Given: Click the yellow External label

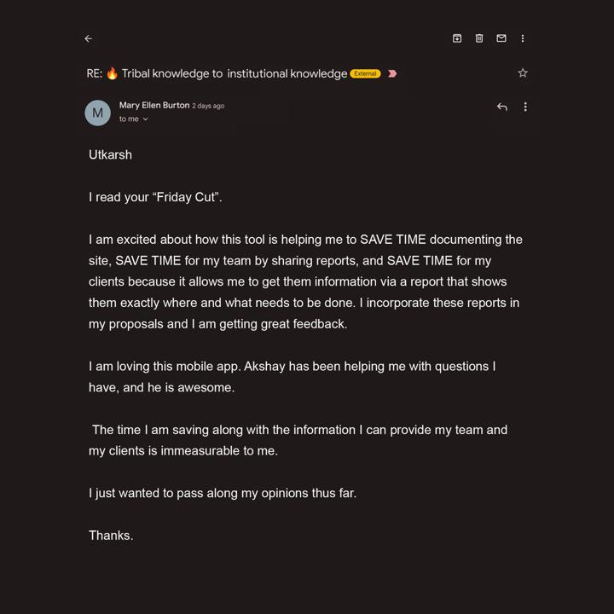Looking at the screenshot, I should click(365, 73).
